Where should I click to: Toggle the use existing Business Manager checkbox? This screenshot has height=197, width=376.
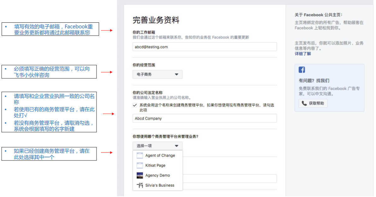(135, 105)
